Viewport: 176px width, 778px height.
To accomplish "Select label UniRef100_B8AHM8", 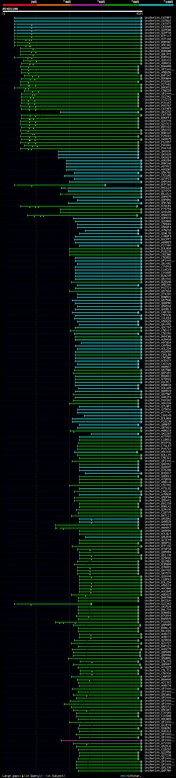I will (158, 66).
